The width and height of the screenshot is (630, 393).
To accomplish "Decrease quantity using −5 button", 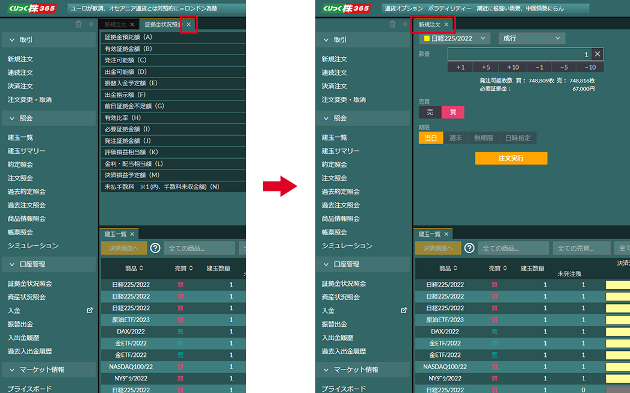I will [x=564, y=67].
